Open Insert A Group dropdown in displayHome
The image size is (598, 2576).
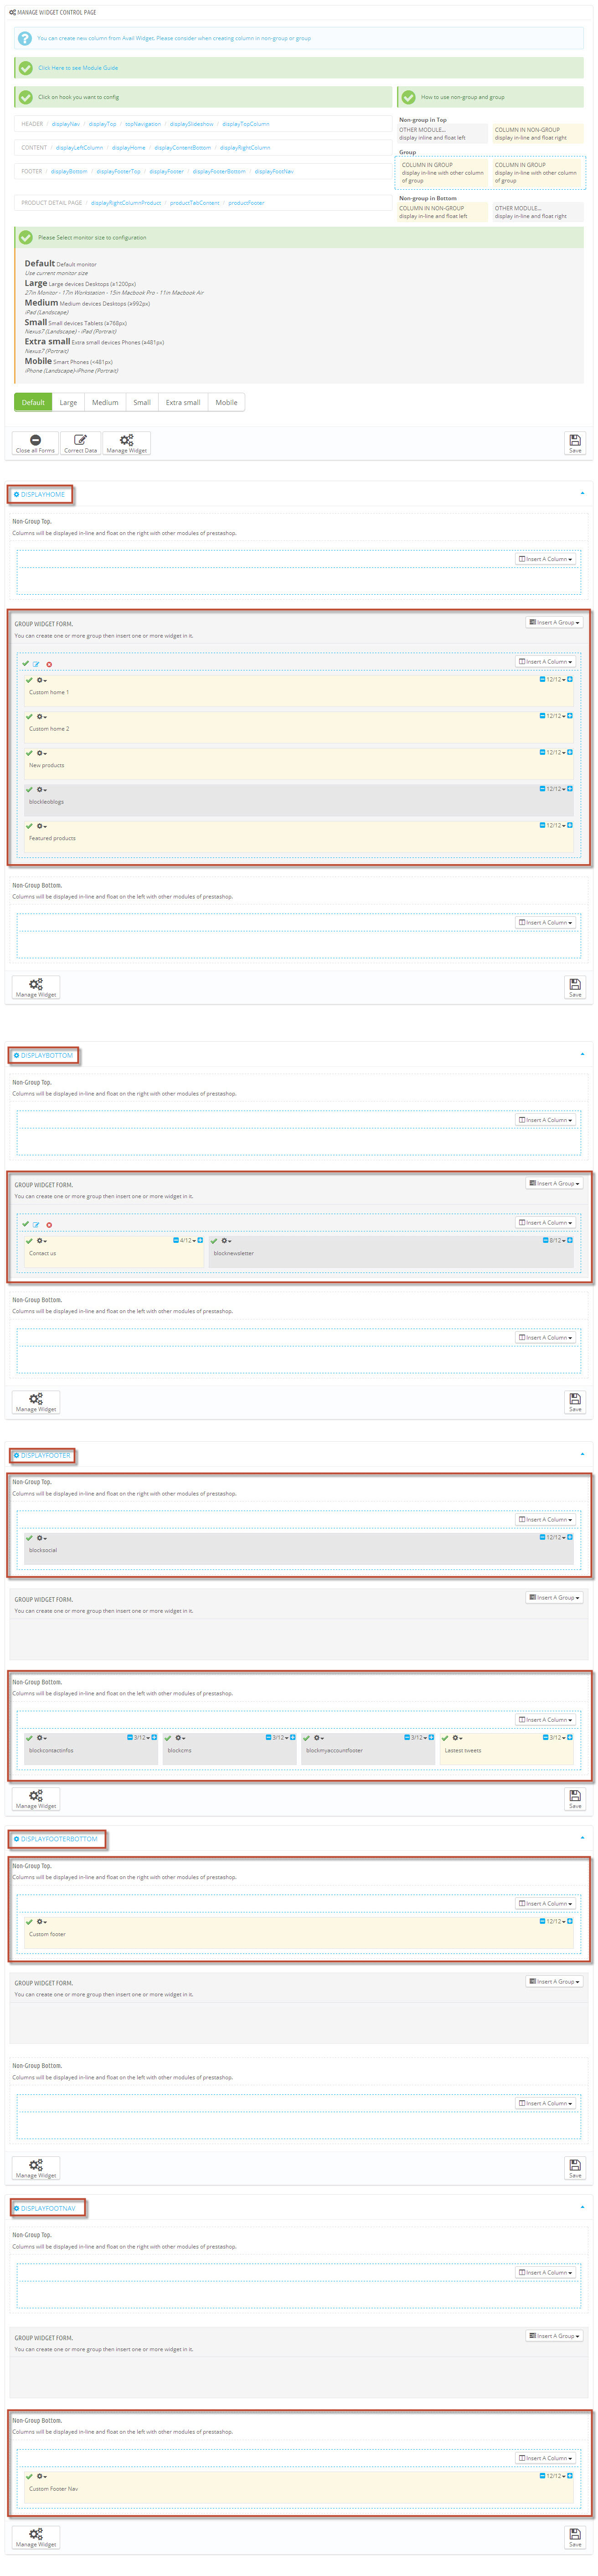click(x=554, y=622)
